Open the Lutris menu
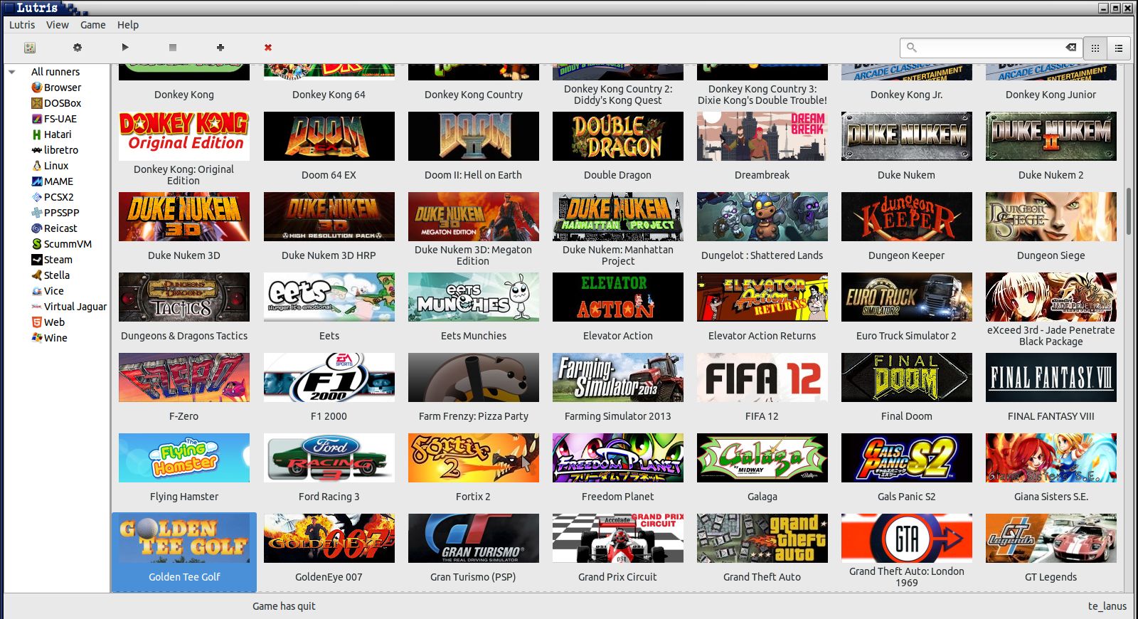 (x=22, y=25)
